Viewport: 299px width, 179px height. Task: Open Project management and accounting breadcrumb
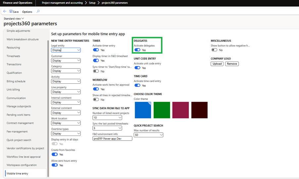[62, 3]
